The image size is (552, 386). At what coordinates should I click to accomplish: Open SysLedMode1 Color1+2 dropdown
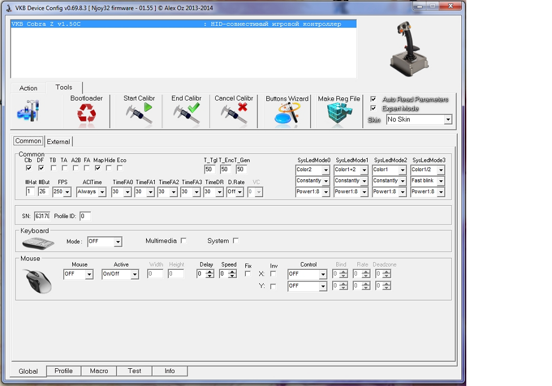(x=364, y=170)
